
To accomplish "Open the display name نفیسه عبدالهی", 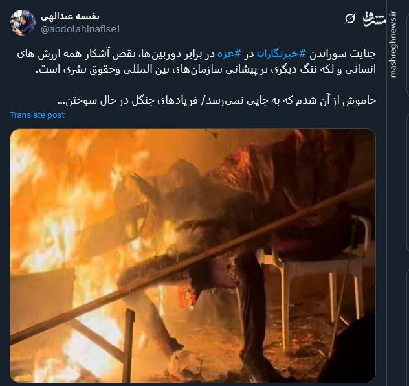I will pos(70,16).
